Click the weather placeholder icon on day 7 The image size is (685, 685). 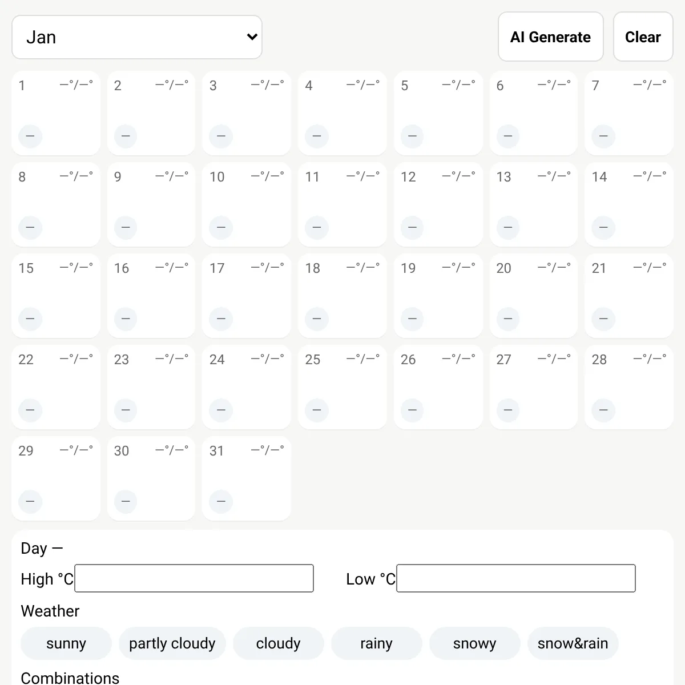point(603,136)
